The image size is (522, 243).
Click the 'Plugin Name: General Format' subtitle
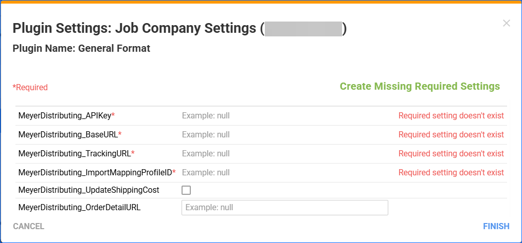[81, 49]
